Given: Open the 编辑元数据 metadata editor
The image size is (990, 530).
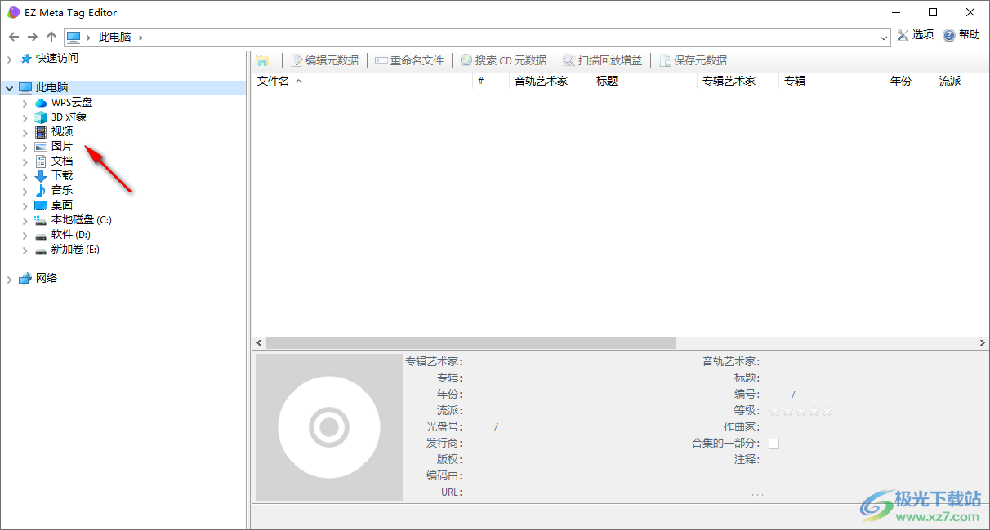Looking at the screenshot, I should (326, 60).
